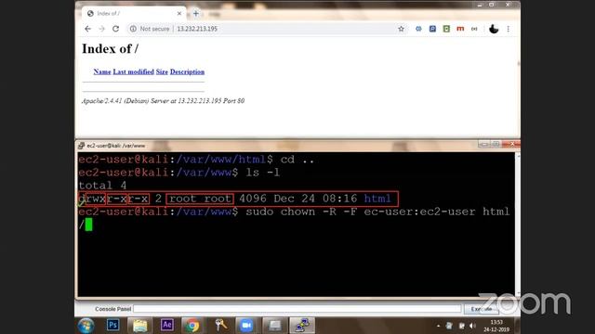This screenshot has height=334, width=595.
Task: Sort listing by Last modified
Action: point(133,71)
